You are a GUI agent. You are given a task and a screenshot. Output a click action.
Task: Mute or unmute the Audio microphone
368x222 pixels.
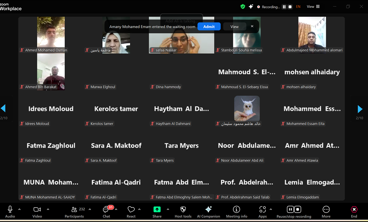10,212
